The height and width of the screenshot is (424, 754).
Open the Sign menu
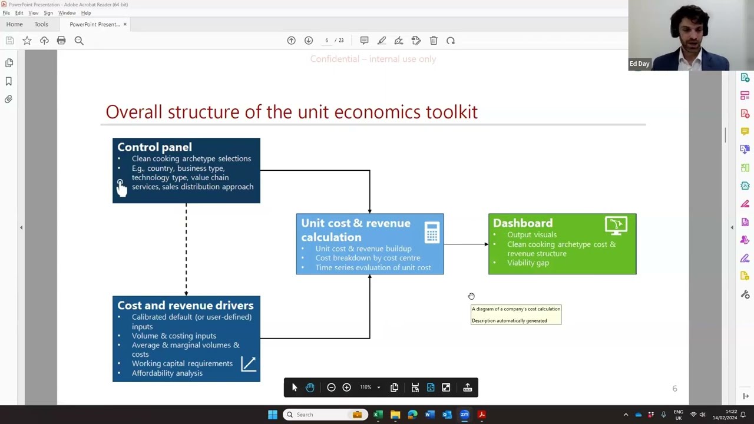point(48,13)
